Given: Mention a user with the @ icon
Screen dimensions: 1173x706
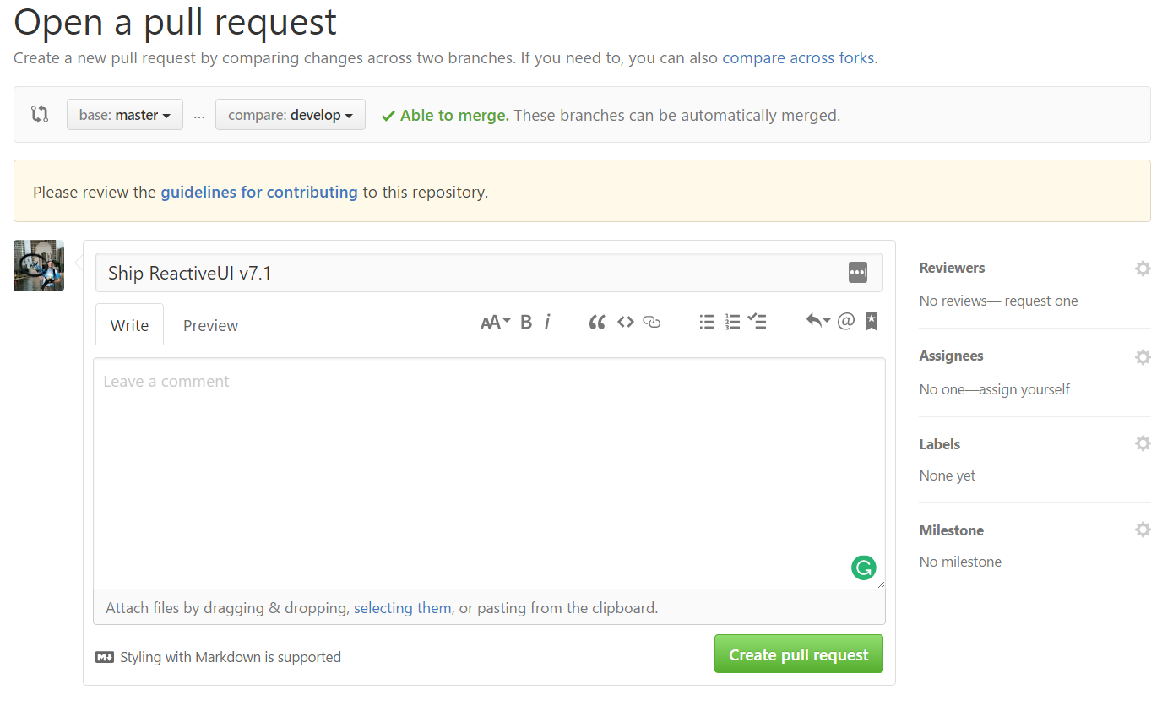Looking at the screenshot, I should click(845, 321).
